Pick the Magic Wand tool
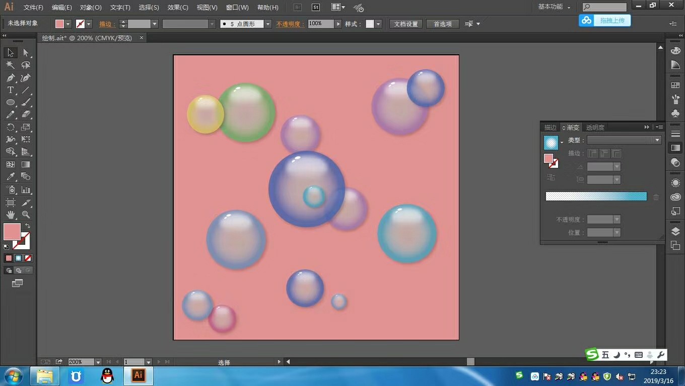 10,65
